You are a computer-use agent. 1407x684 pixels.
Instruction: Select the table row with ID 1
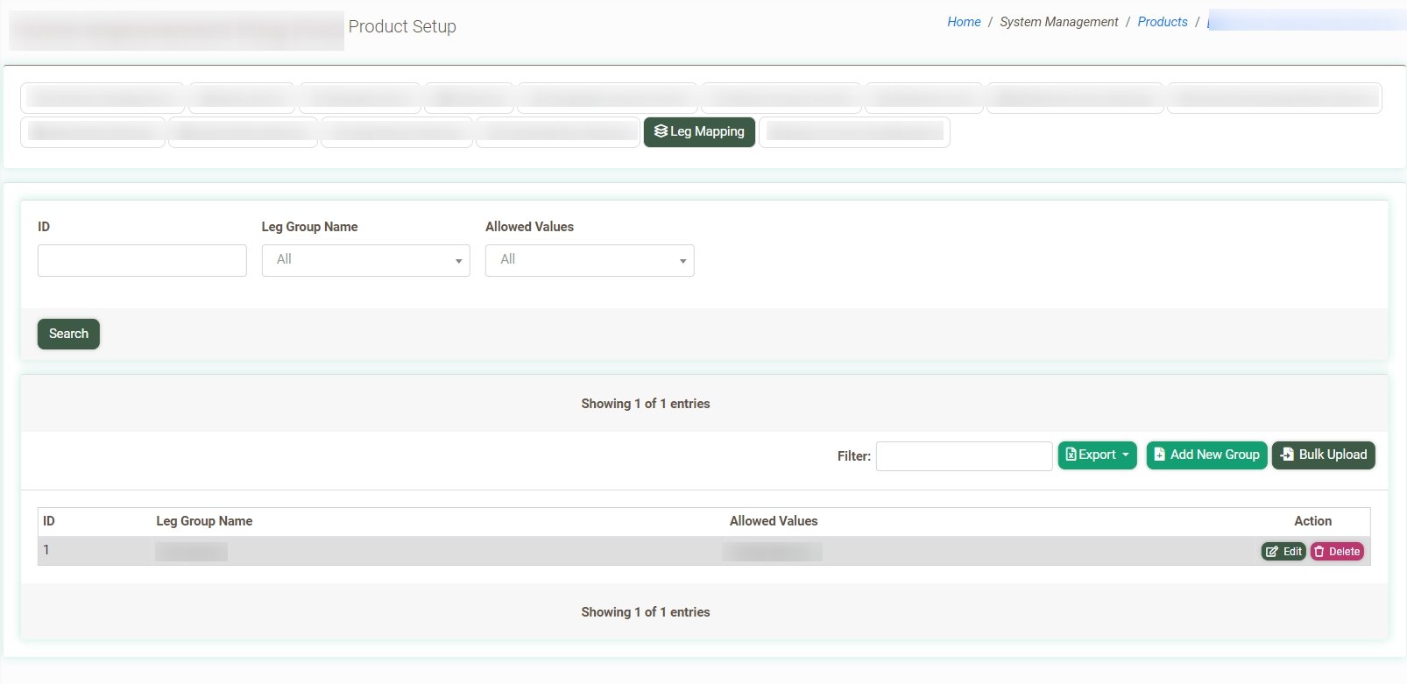click(x=526, y=551)
